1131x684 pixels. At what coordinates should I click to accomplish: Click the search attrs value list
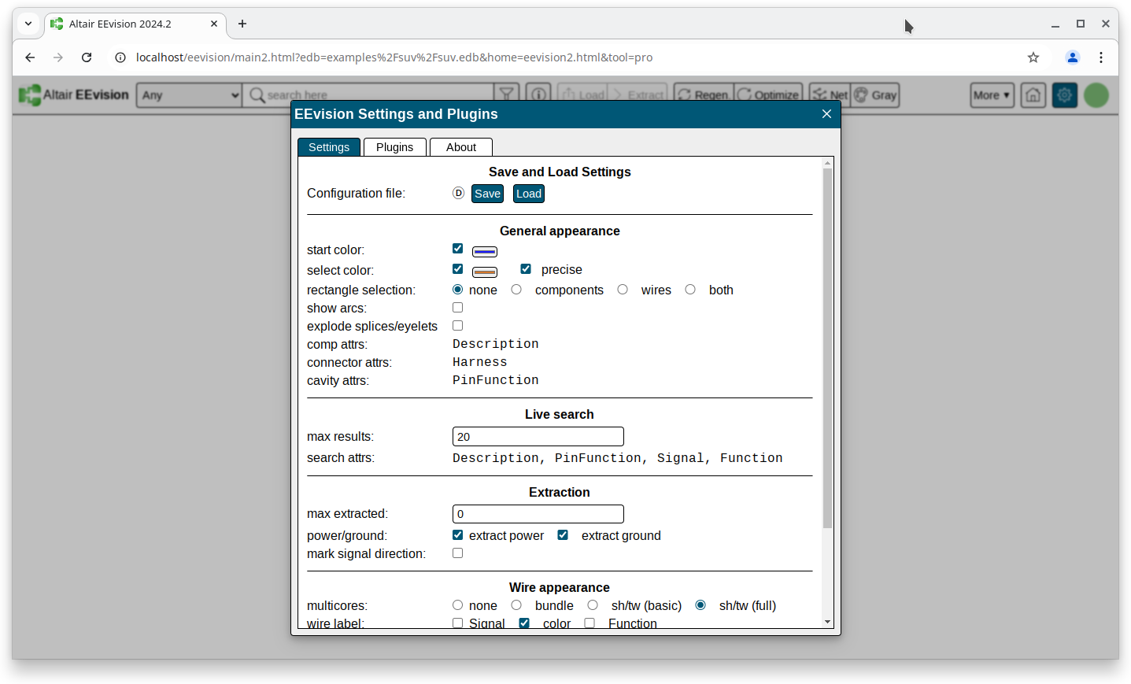[618, 458]
